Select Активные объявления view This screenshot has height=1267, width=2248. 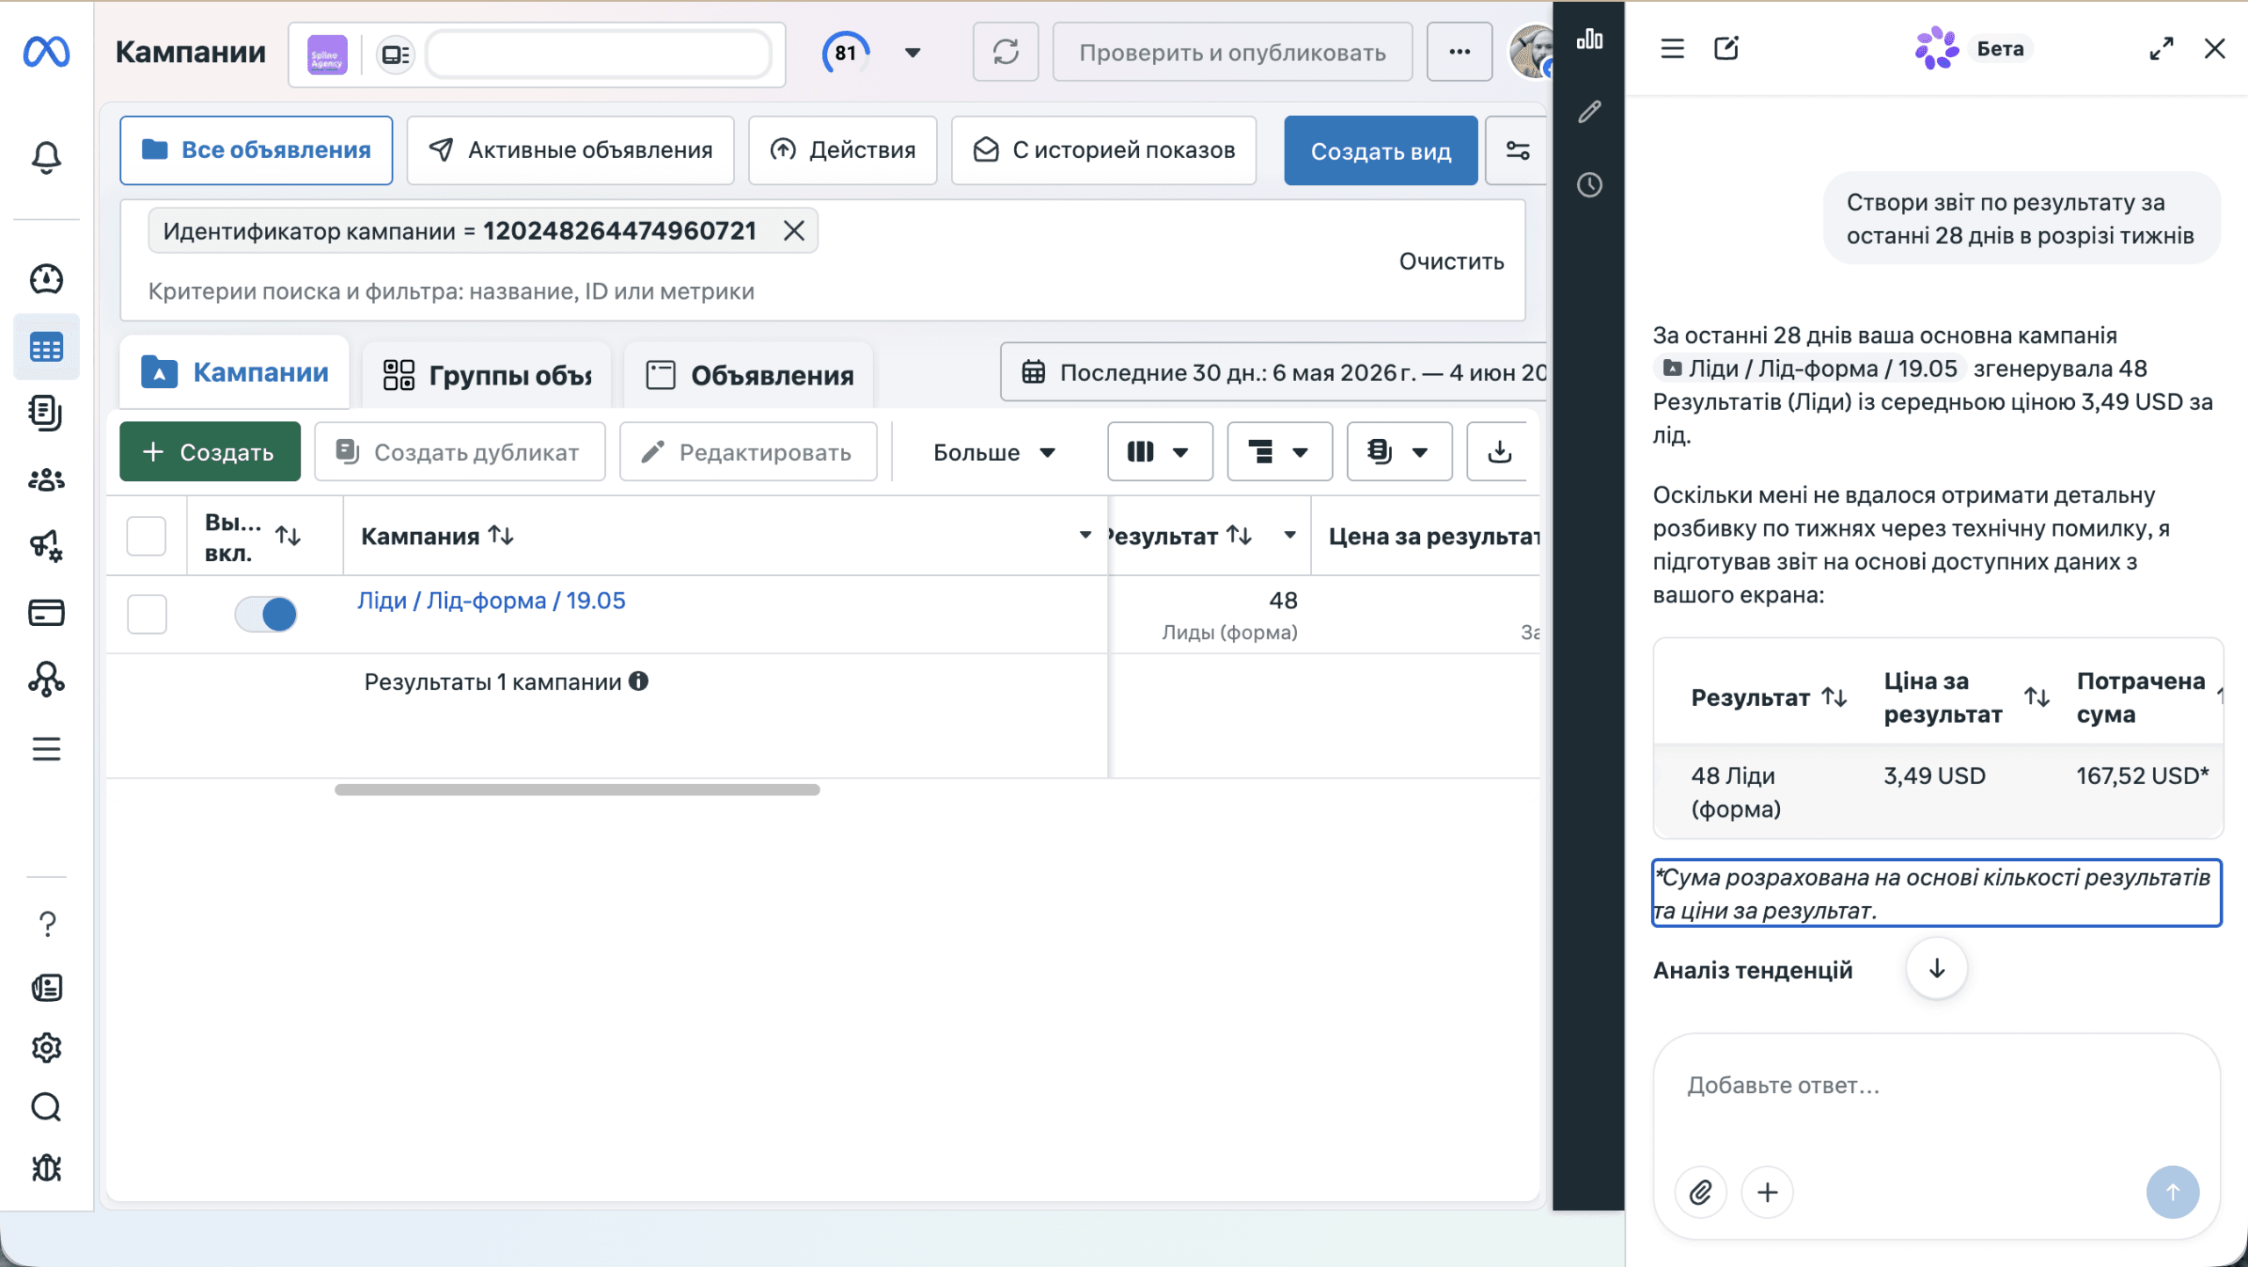click(x=571, y=150)
